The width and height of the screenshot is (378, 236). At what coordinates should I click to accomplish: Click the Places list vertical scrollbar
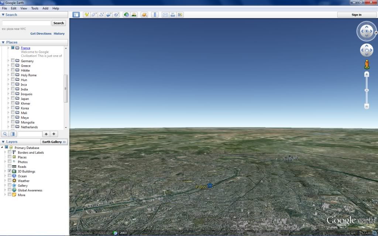point(66,88)
